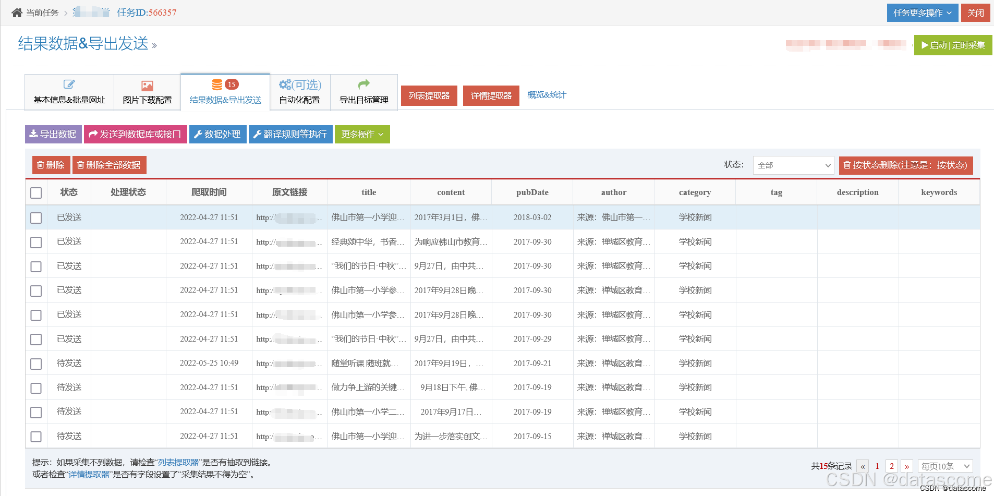Click 按状态删除 button

tap(906, 165)
